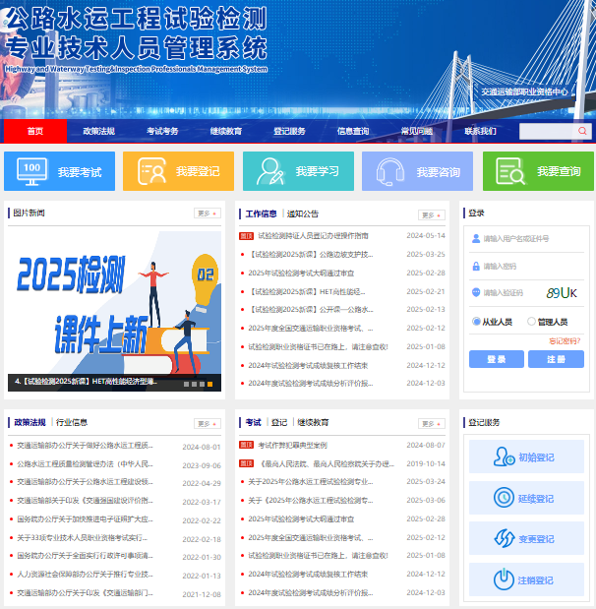Open the 公路边坡支护技 news link
The width and height of the screenshot is (596, 609).
pyautogui.click(x=311, y=255)
